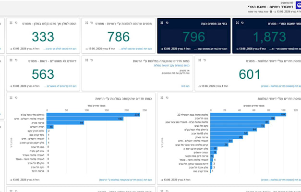Expand the 333 metric card to full view
This screenshot has width=301, height=192.
[11, 23]
